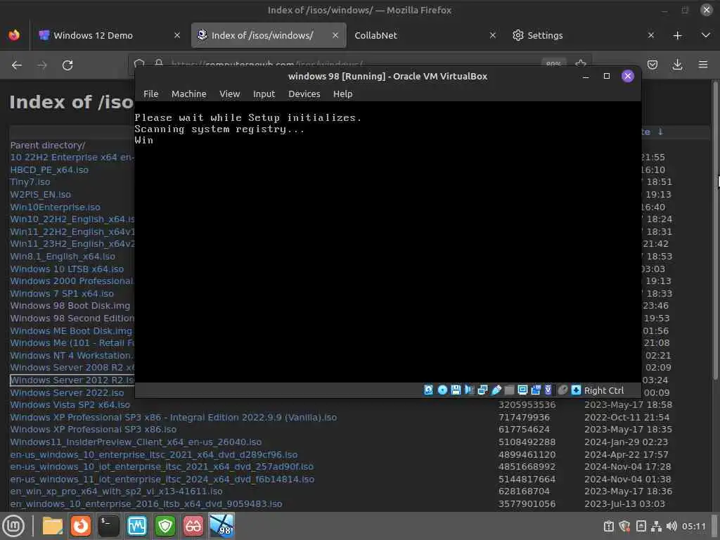Open the Save to Pocket icon in Firefox

652,65
